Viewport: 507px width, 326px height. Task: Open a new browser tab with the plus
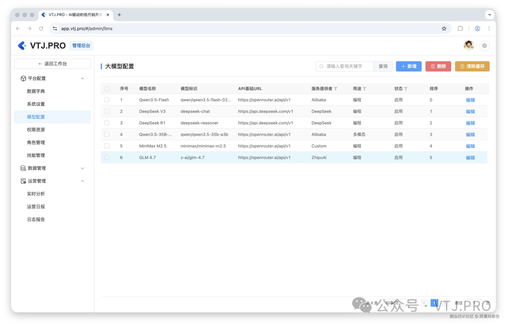(119, 15)
